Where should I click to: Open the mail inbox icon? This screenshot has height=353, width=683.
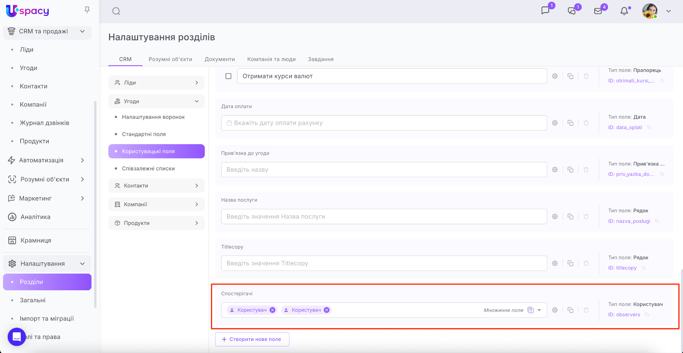coord(598,11)
